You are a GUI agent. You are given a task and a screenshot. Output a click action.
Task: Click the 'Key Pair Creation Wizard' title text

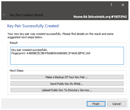coord(26,15)
